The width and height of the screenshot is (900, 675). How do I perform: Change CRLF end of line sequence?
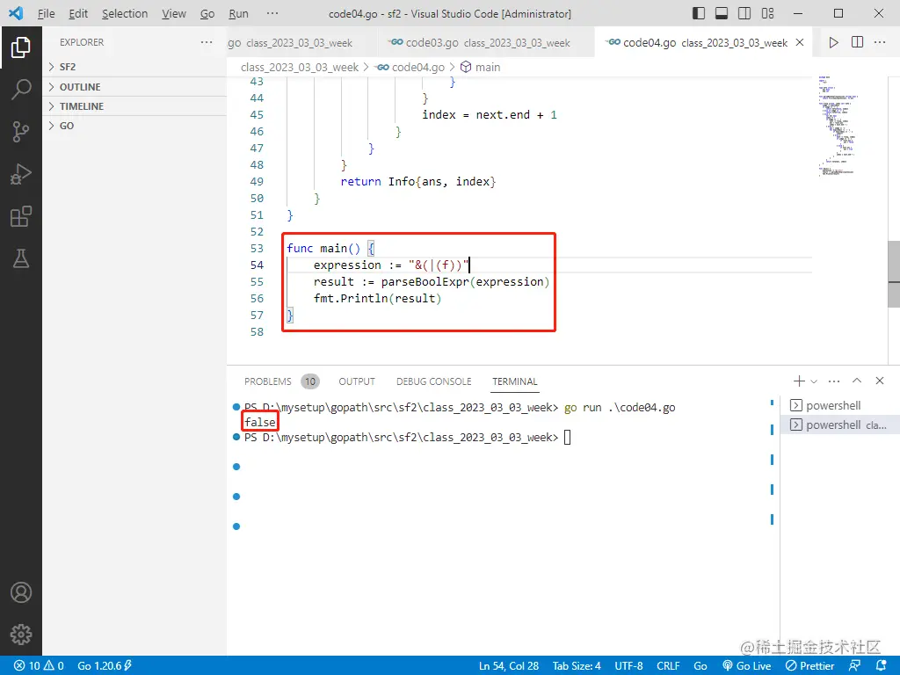tap(668, 666)
